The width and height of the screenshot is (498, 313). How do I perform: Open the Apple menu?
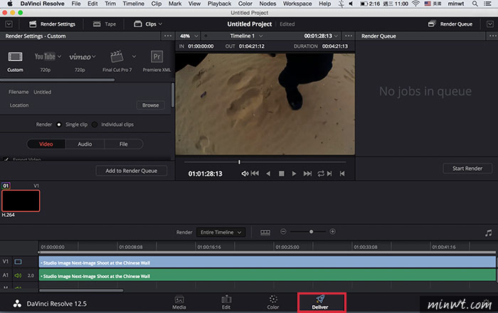pyautogui.click(x=10, y=4)
